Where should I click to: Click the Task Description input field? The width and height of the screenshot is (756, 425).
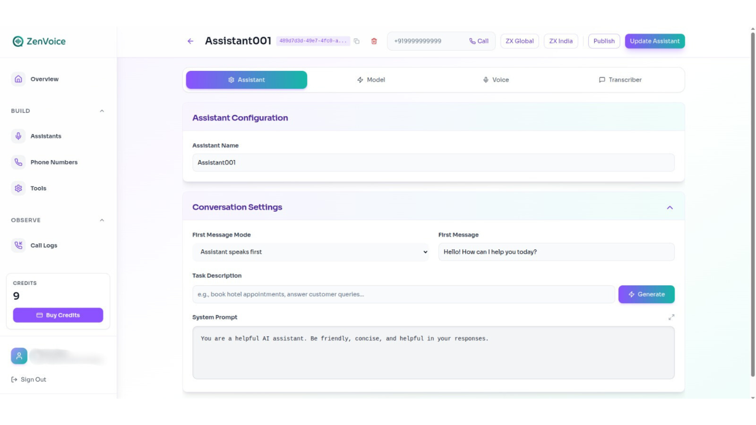[x=403, y=294]
